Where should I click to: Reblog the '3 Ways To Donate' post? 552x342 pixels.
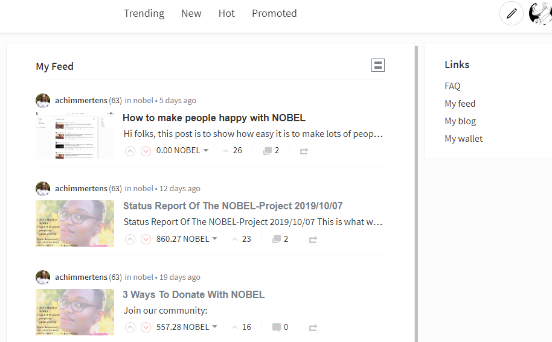313,328
